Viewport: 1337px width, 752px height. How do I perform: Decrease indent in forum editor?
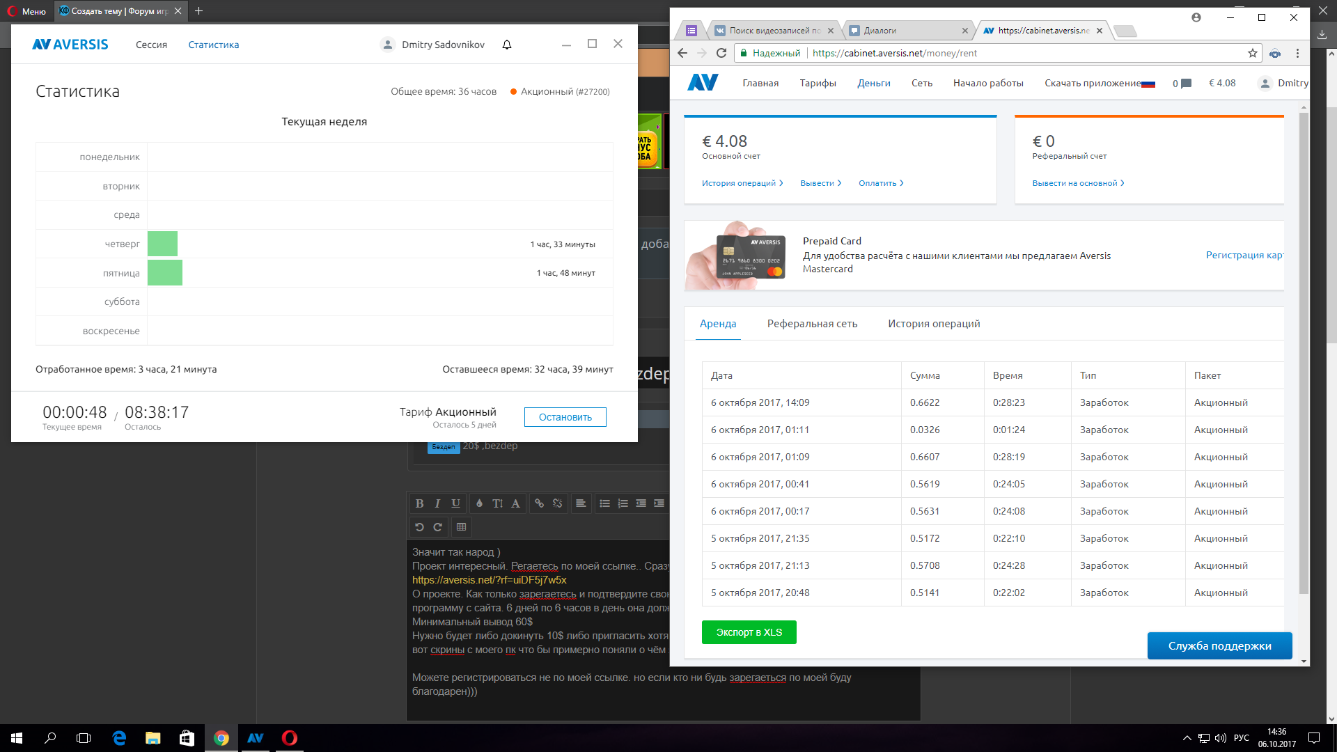[641, 503]
